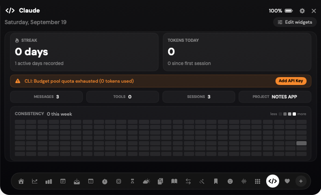The width and height of the screenshot is (321, 195).
Task: Click the brightest white legend swatch
Action: click(x=294, y=114)
